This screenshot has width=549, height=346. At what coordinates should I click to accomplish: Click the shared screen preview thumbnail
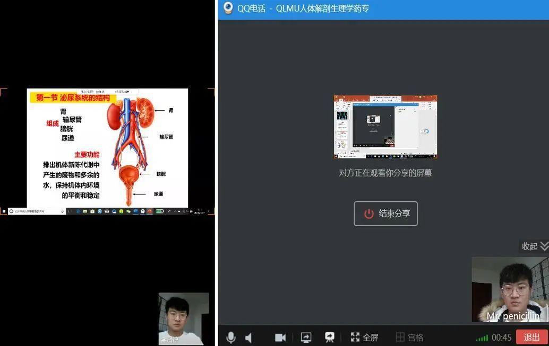tap(385, 127)
